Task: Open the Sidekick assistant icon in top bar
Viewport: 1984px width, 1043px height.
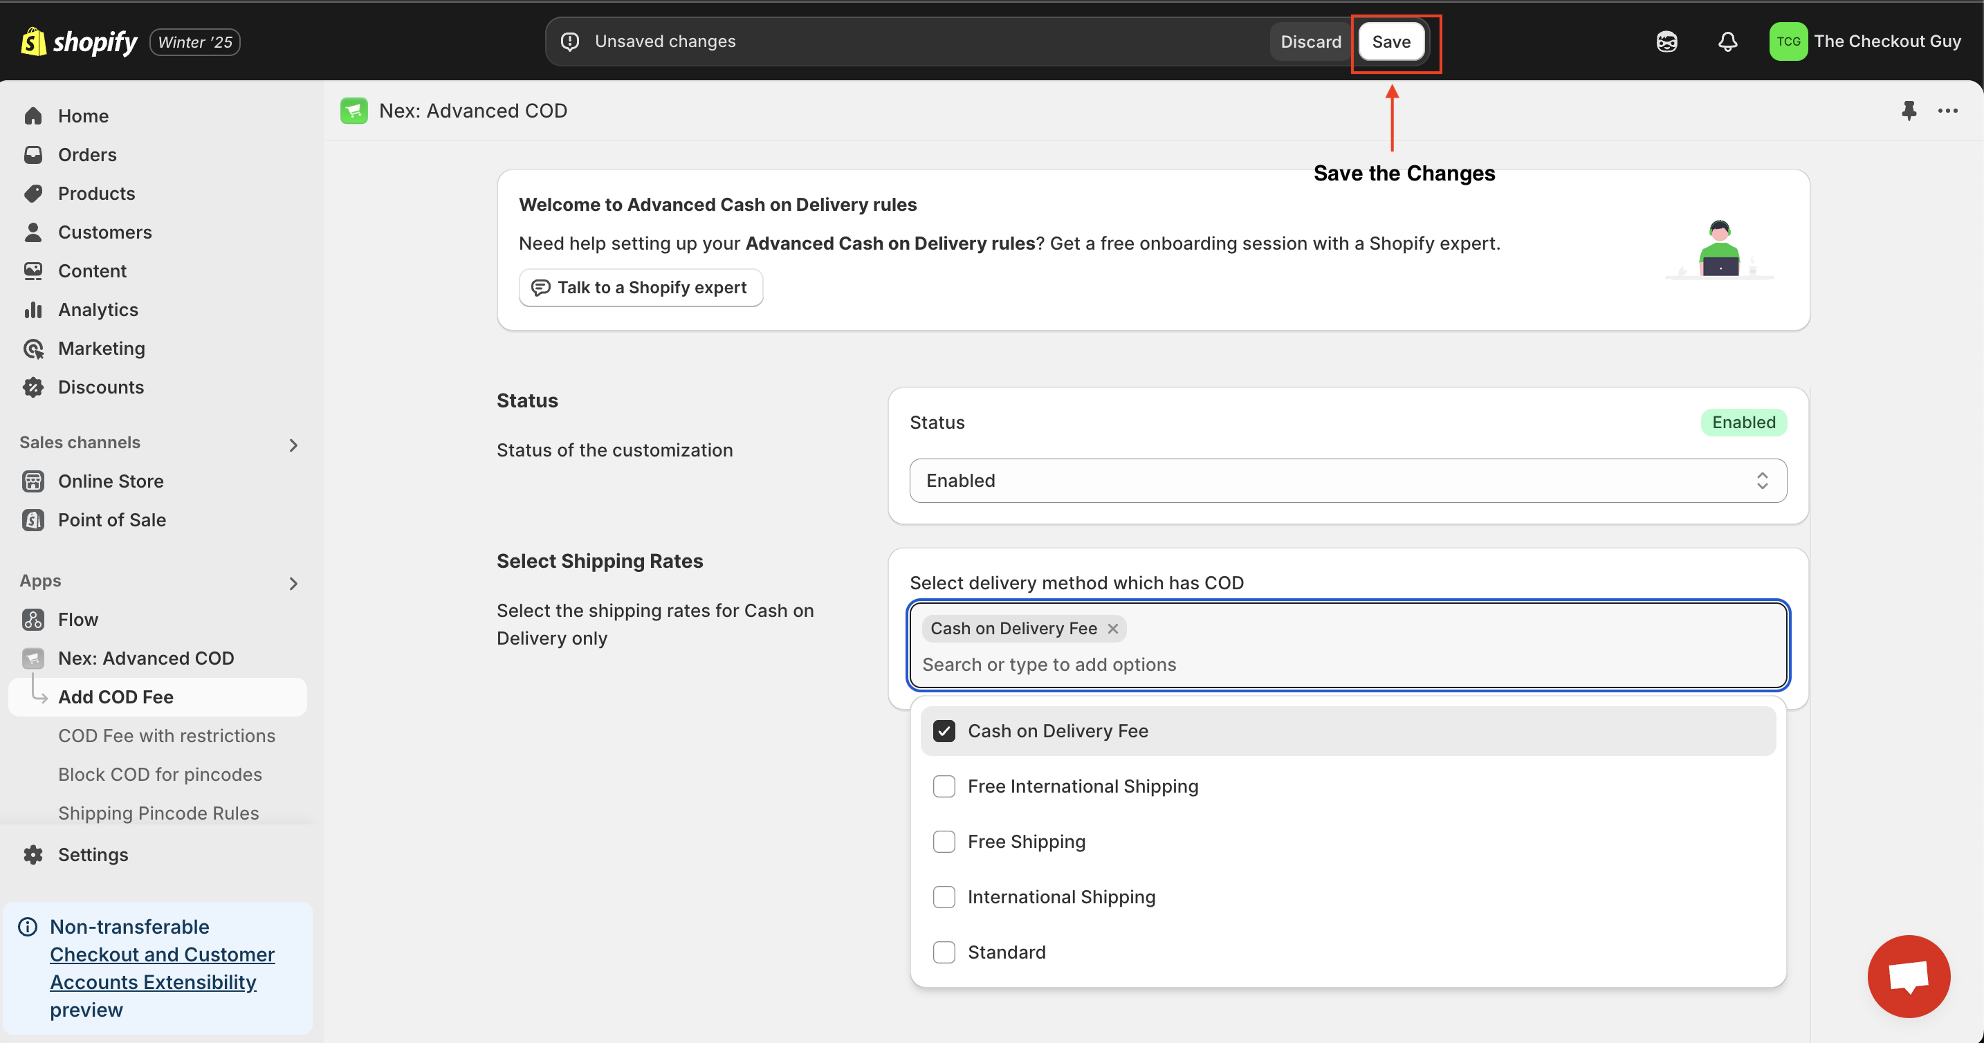Action: pos(1666,41)
